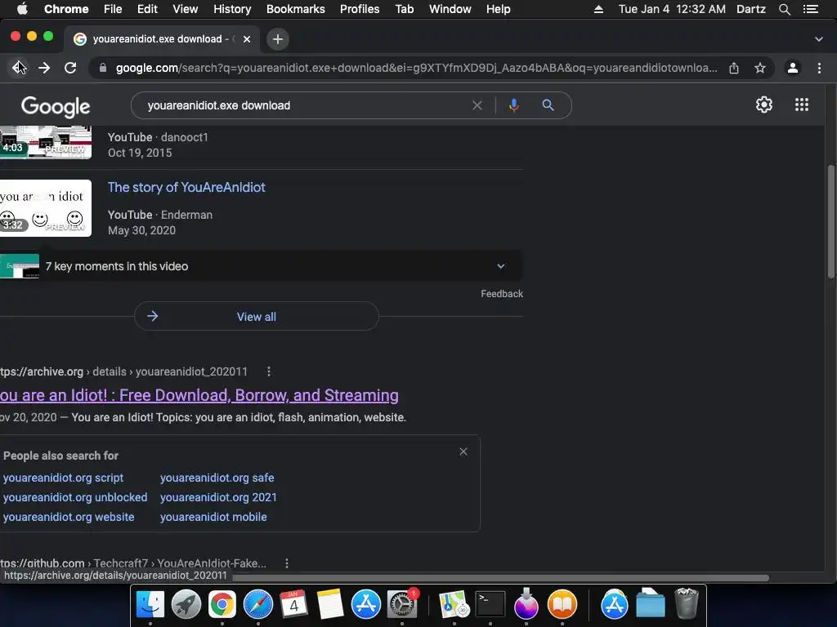
Task: Open Launchpad from the dock
Action: pyautogui.click(x=186, y=604)
